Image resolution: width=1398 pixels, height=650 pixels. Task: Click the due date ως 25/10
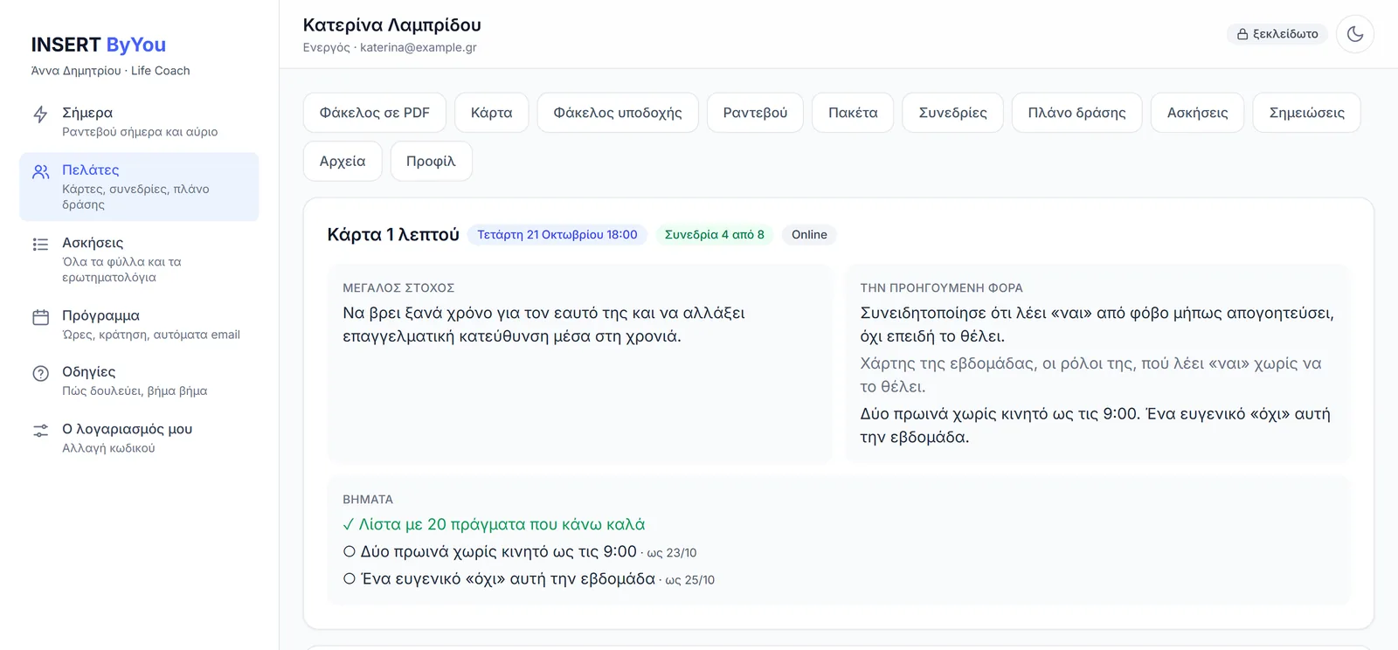(x=690, y=580)
